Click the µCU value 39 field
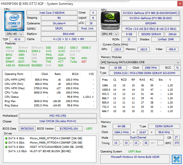183x165 pixels. tap(91, 23)
